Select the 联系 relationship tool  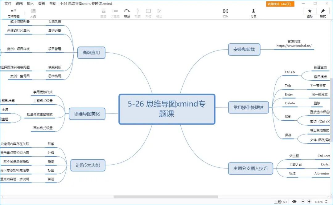[127, 13]
